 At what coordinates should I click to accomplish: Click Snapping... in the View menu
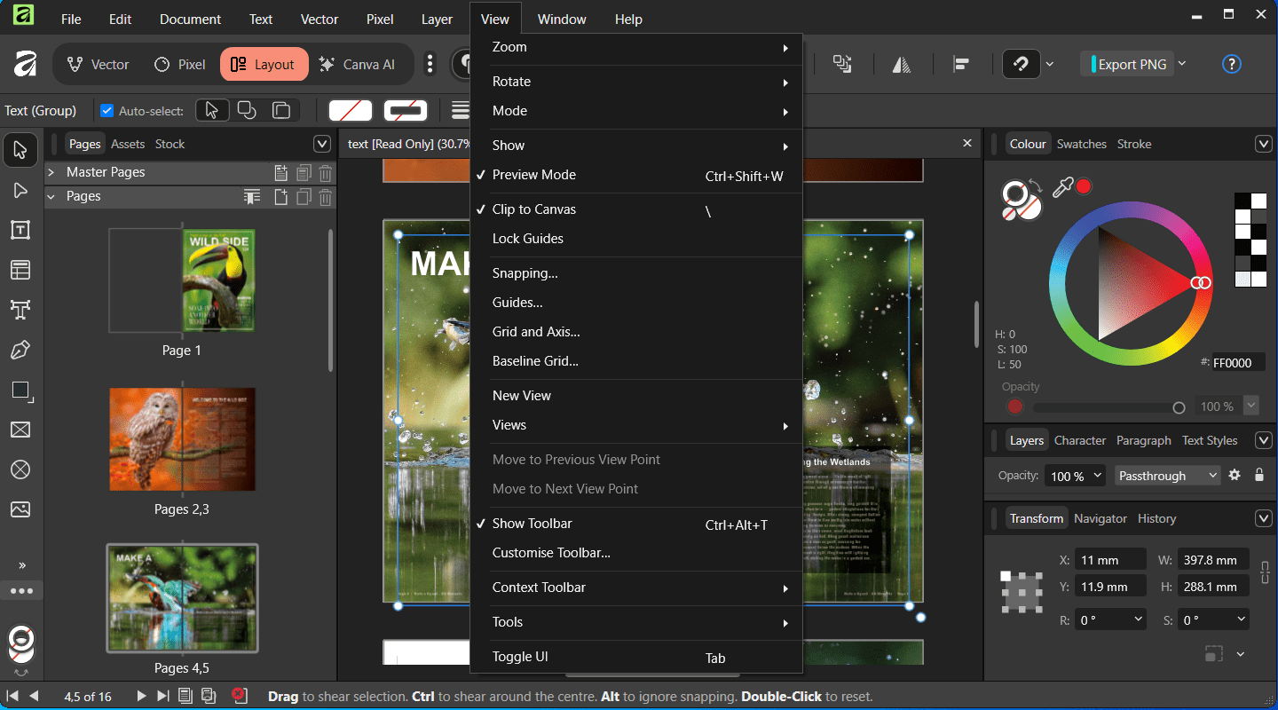(x=525, y=273)
